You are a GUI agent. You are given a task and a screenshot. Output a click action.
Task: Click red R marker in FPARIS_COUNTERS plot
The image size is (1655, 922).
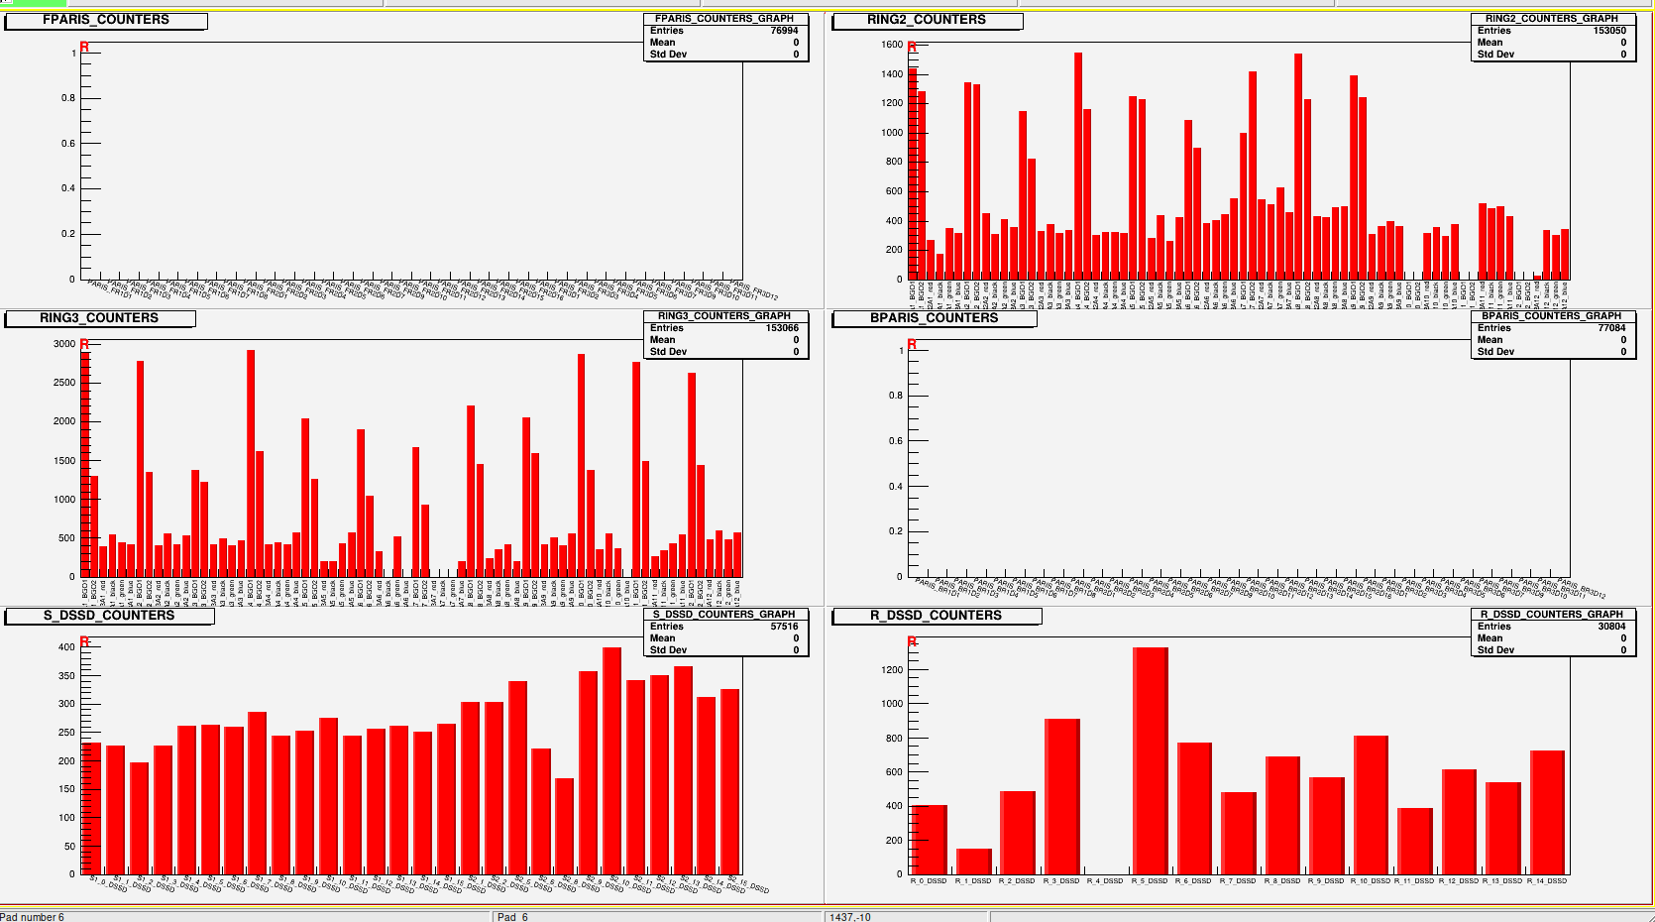coord(84,48)
